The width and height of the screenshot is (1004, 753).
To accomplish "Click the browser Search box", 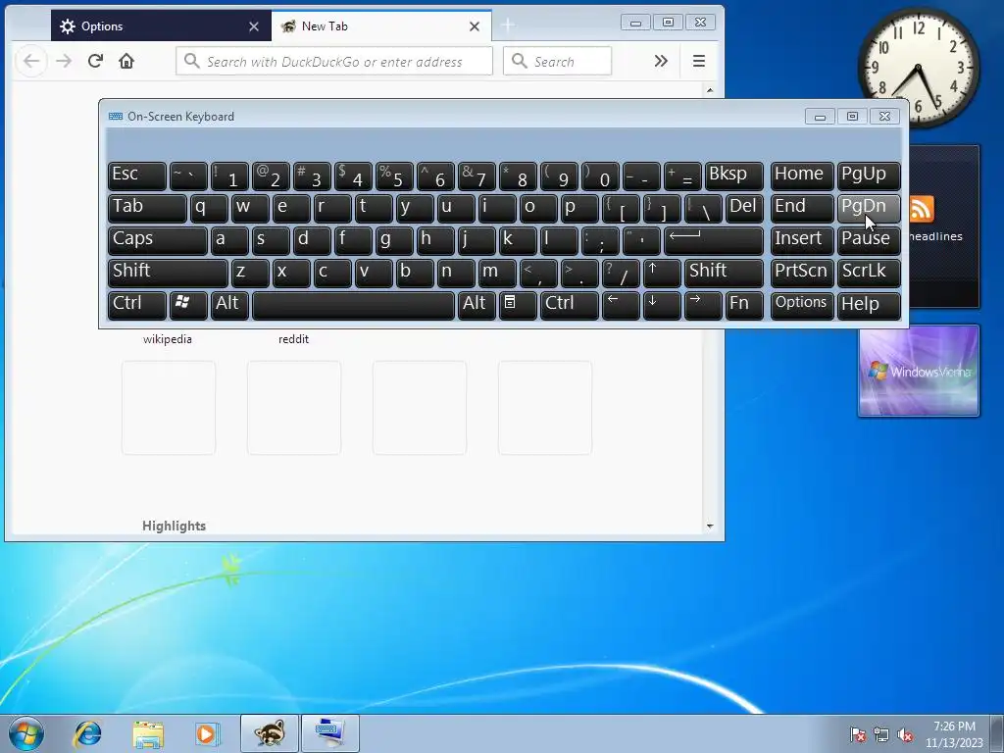I will pos(557,62).
